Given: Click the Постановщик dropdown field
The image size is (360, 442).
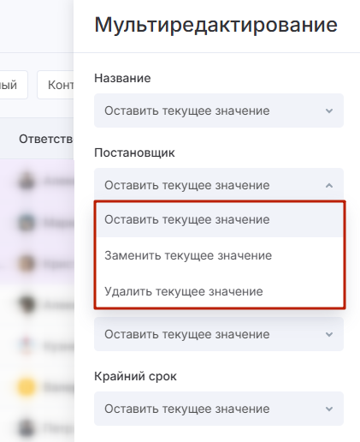Looking at the screenshot, I should point(219,185).
